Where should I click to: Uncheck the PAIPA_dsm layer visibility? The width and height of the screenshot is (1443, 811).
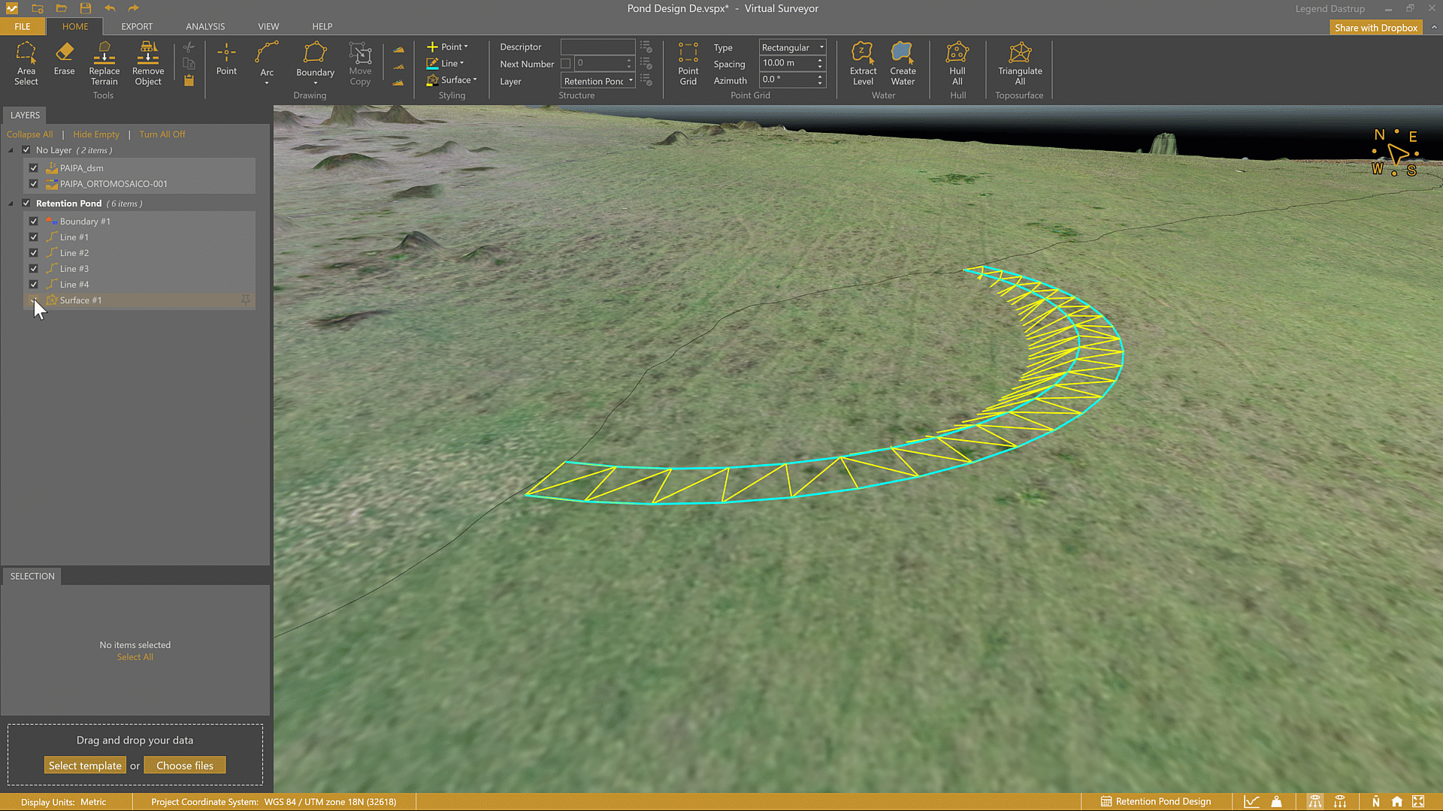tap(34, 168)
